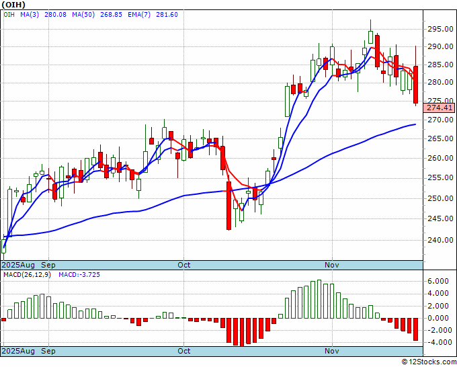Click 2025Aug on price chart date axis
The height and width of the screenshot is (367, 457).
point(18,266)
